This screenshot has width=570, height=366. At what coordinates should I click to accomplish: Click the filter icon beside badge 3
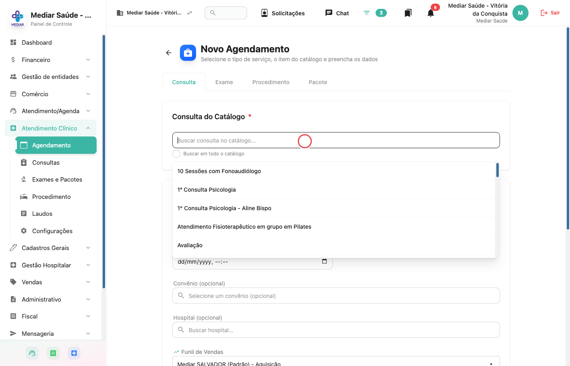(x=367, y=13)
